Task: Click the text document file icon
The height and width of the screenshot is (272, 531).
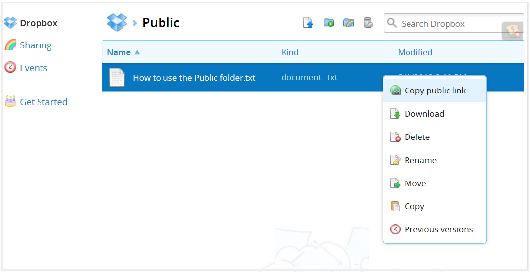Action: click(117, 77)
